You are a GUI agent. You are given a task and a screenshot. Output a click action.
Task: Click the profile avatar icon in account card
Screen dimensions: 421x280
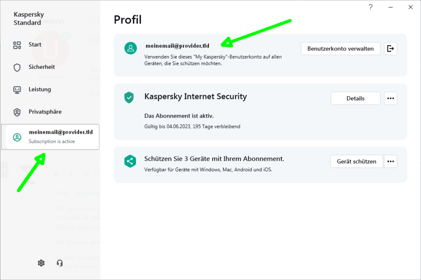(131, 48)
